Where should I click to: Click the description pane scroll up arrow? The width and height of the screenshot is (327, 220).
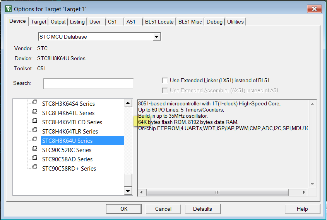[312, 104]
